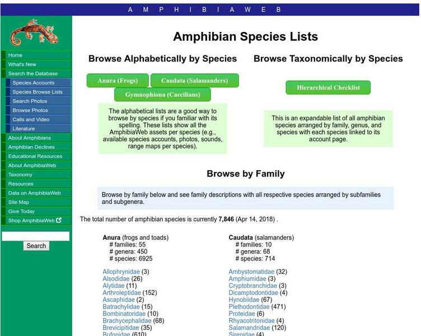Open the Plethodontidae family link
The width and height of the screenshot is (421, 336).
(249, 306)
